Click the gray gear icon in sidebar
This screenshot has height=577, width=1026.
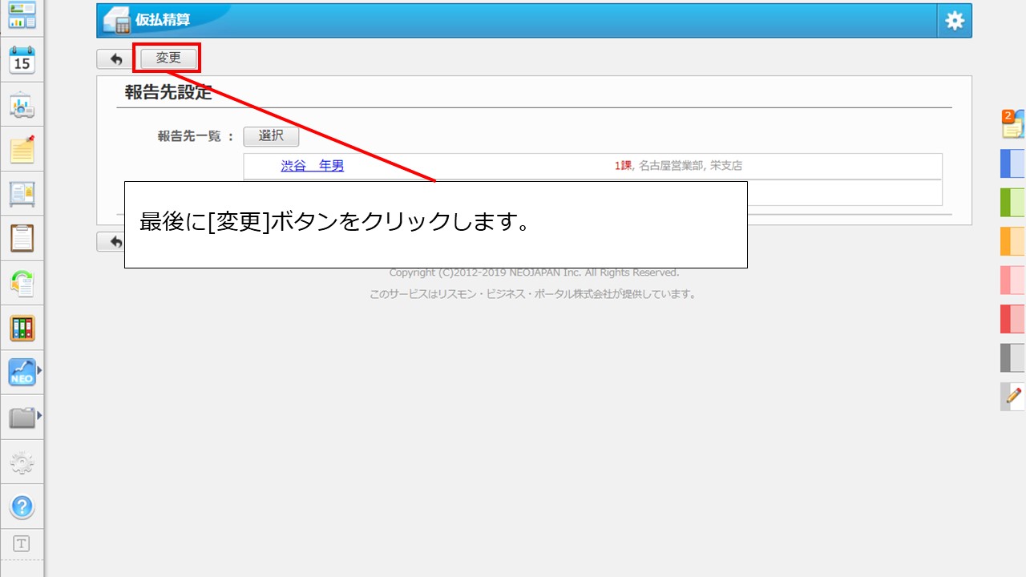pos(22,462)
